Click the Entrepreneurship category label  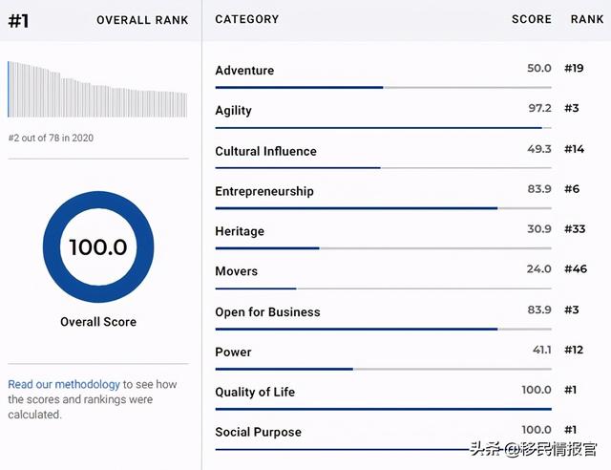[x=263, y=191]
